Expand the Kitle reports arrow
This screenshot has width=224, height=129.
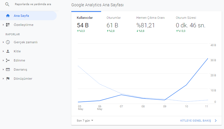[x=3, y=51]
